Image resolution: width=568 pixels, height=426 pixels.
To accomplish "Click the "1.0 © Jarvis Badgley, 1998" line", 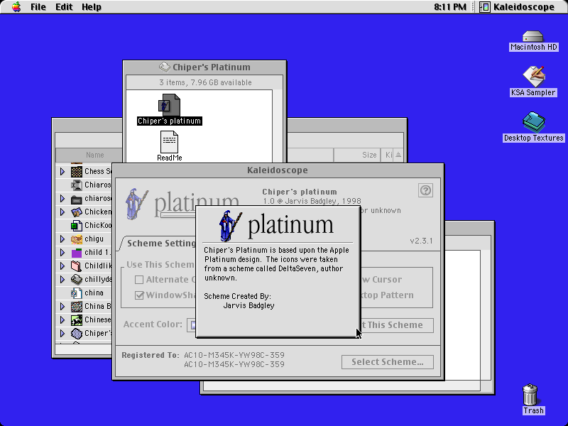I will [x=312, y=201].
